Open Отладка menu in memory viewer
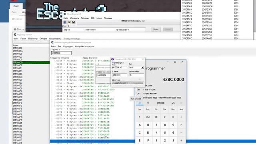Viewport: 256px width, 144px height. 43,39
